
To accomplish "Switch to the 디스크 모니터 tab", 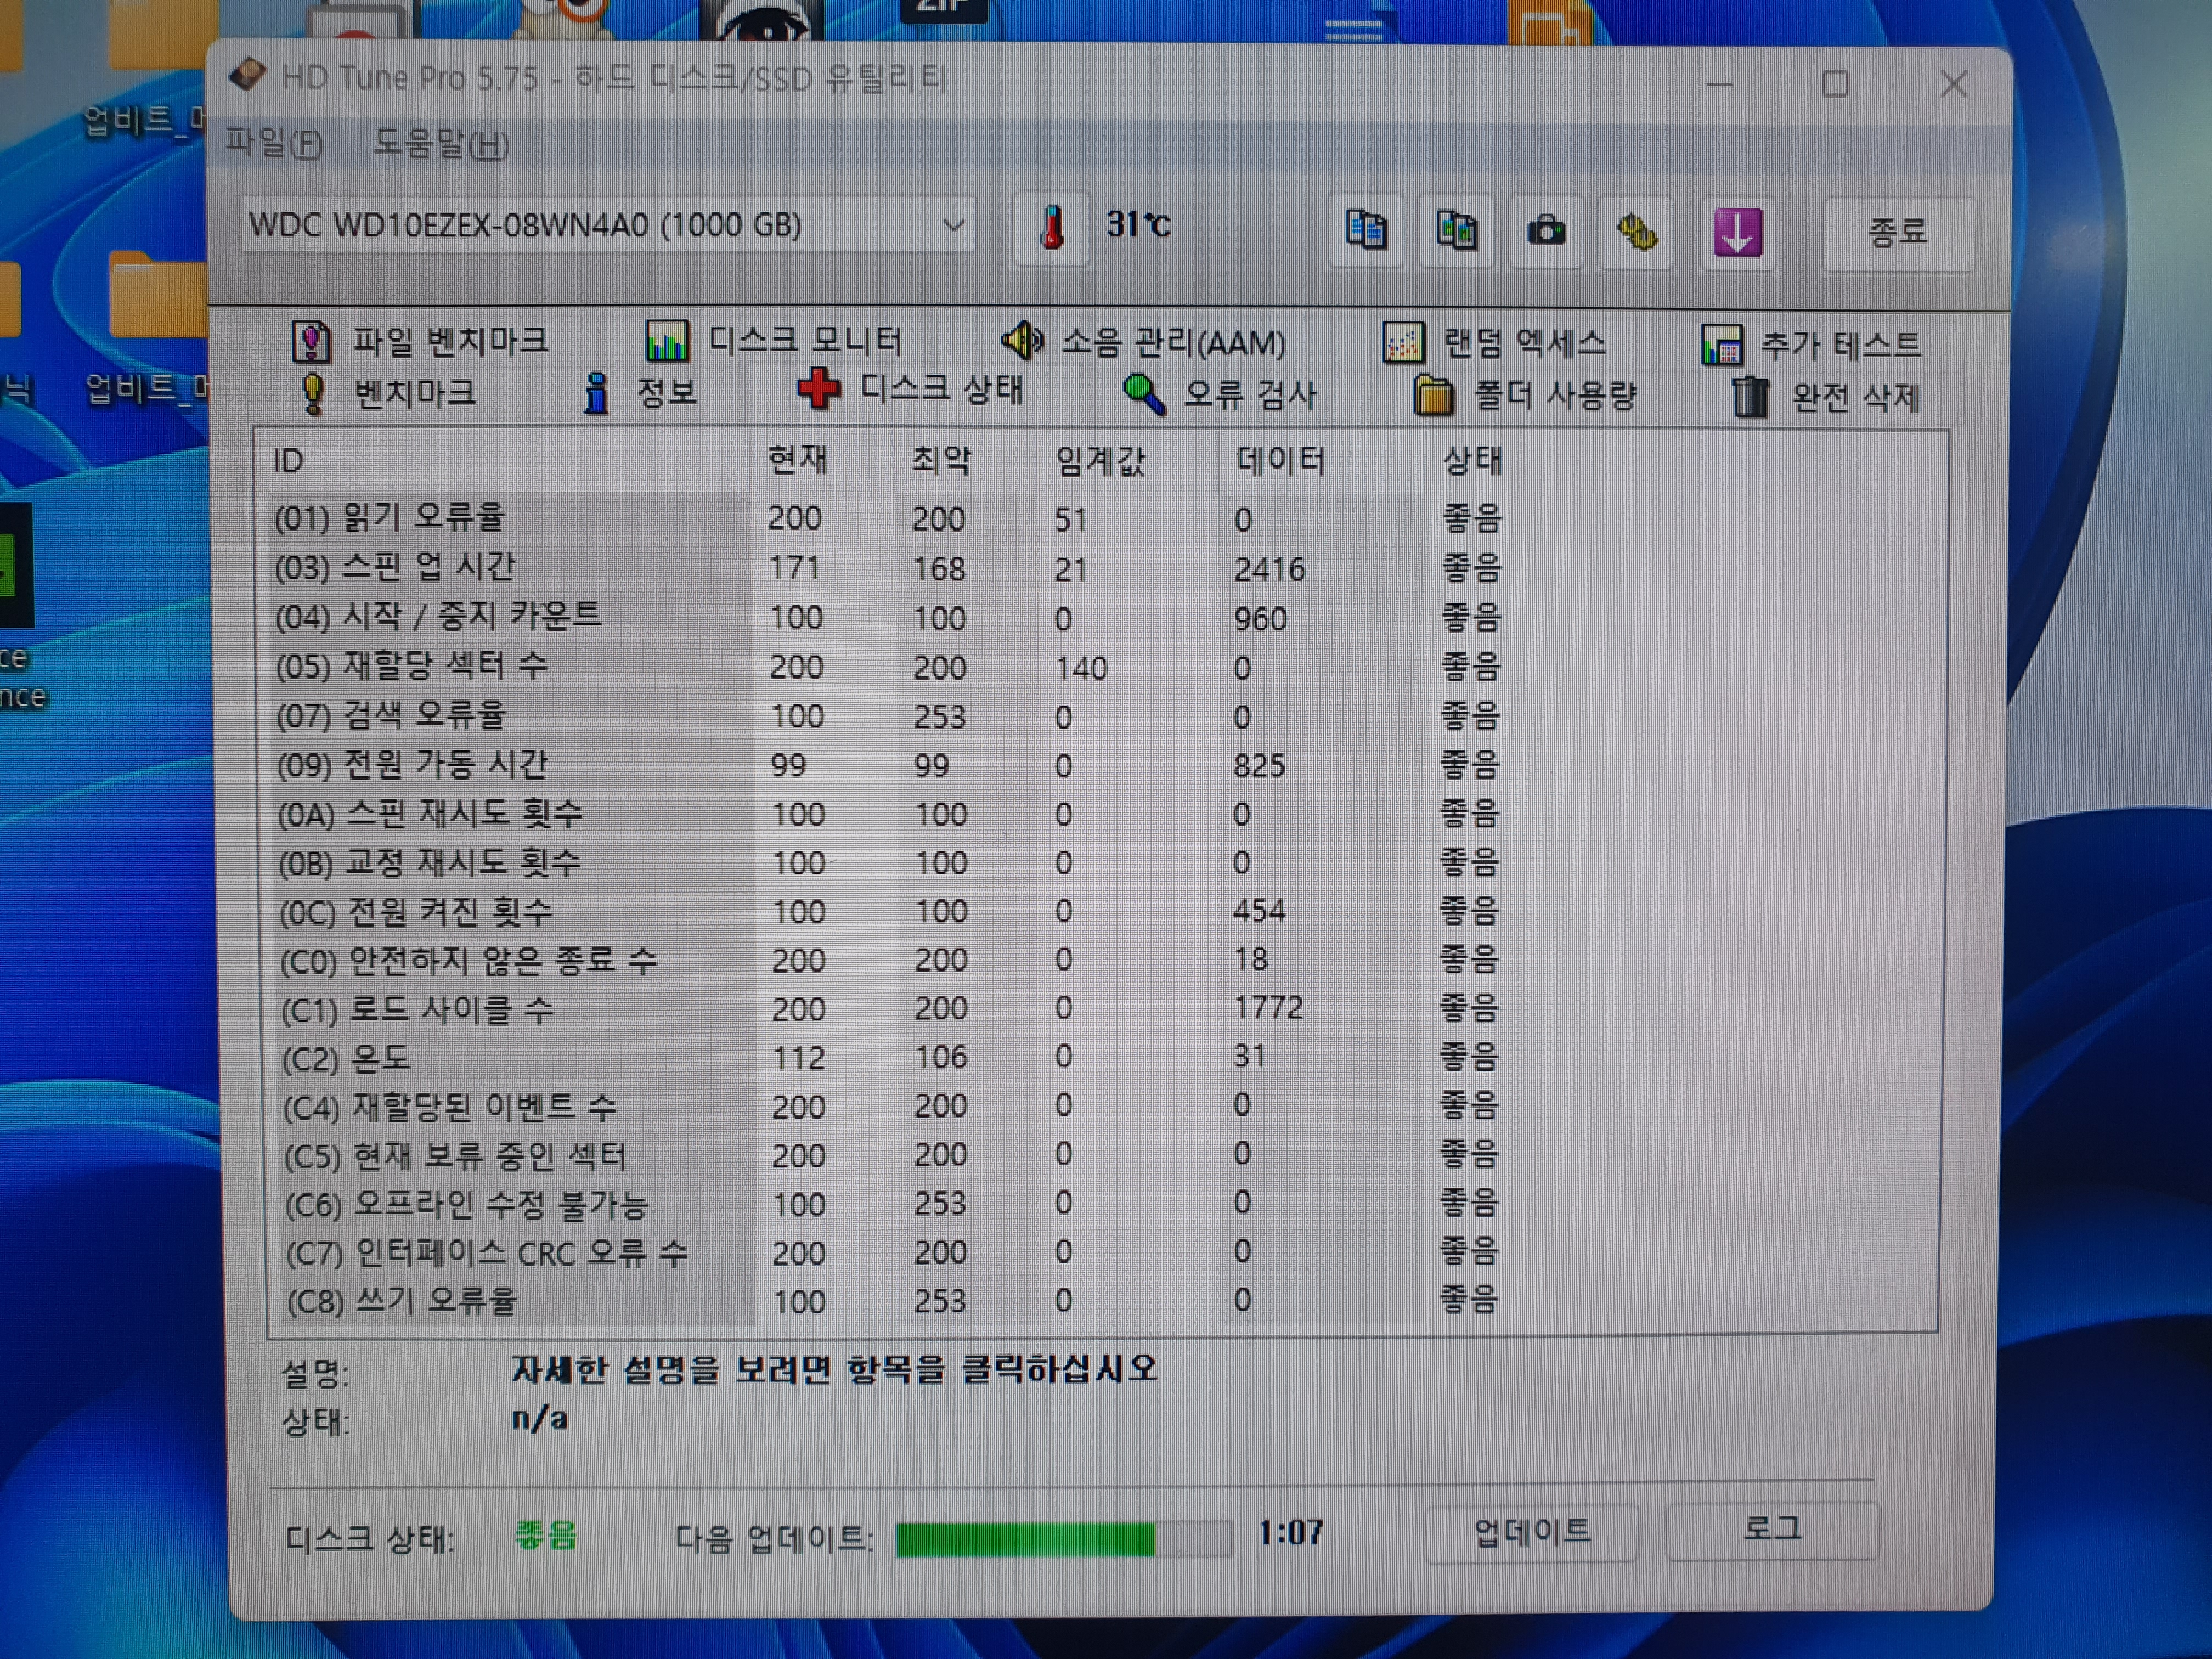I will pos(774,341).
